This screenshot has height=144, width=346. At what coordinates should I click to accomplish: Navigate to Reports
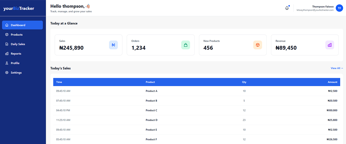(x=22, y=54)
